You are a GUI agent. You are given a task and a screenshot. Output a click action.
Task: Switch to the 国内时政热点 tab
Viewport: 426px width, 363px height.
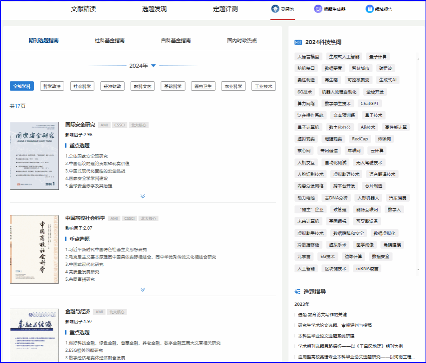(242, 40)
